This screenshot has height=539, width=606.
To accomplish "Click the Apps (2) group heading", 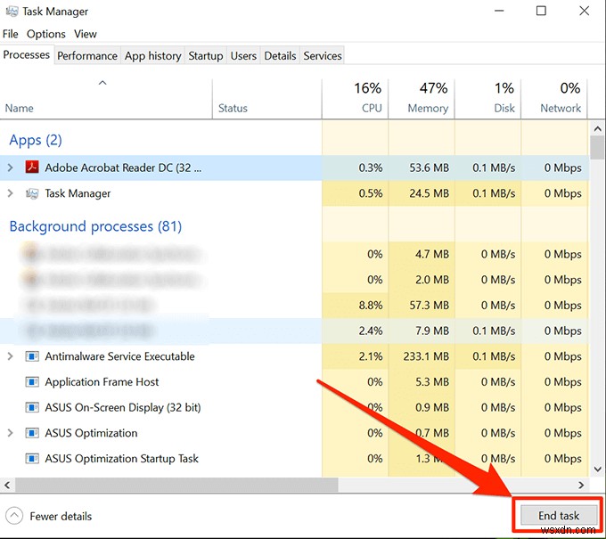I will 36,140.
